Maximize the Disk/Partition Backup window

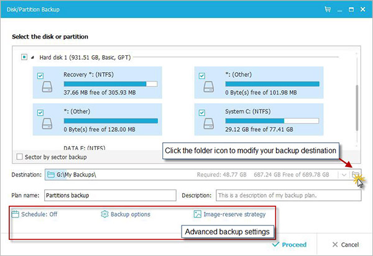click(x=351, y=9)
